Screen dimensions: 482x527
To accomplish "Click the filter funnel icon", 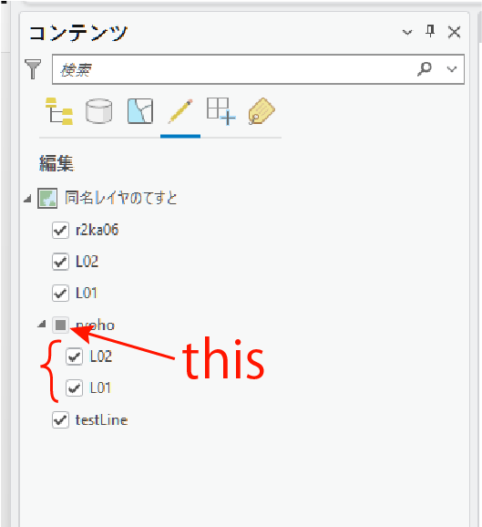I will [33, 69].
